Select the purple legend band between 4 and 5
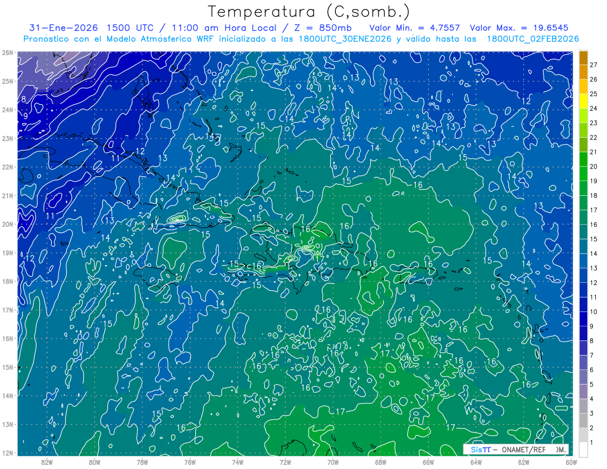The width and height of the screenshot is (607, 469). tap(583, 391)
